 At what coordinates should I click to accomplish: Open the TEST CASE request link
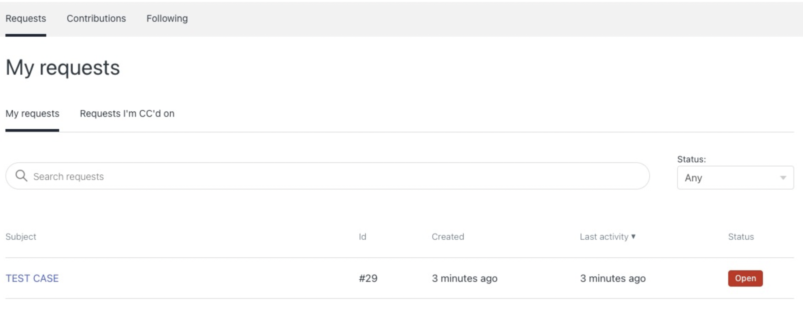click(32, 278)
